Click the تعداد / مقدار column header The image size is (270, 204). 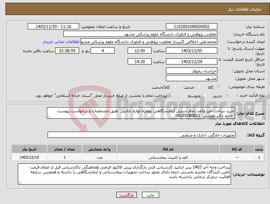[64, 149]
